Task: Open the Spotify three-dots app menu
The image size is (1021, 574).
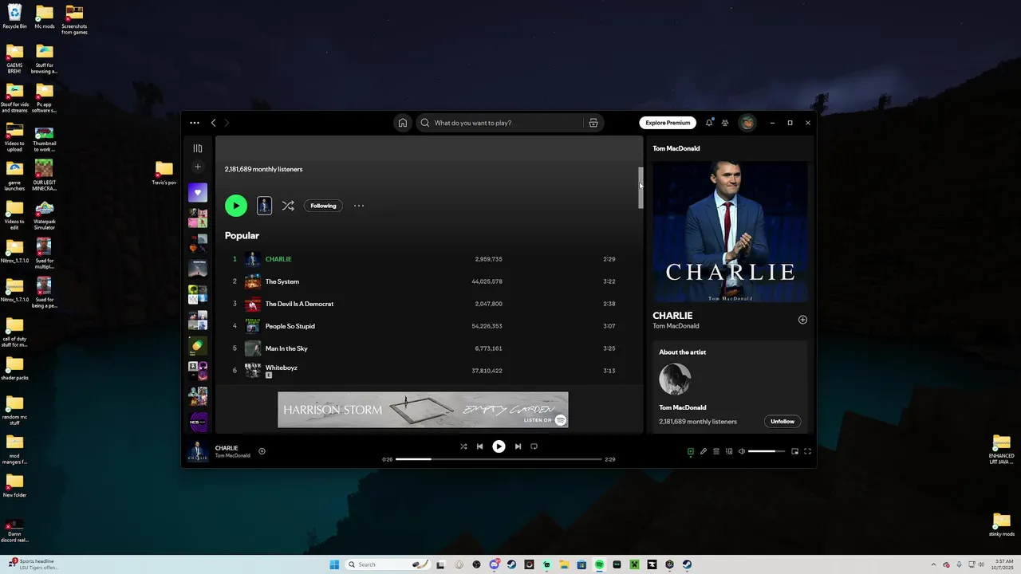Action: point(195,123)
